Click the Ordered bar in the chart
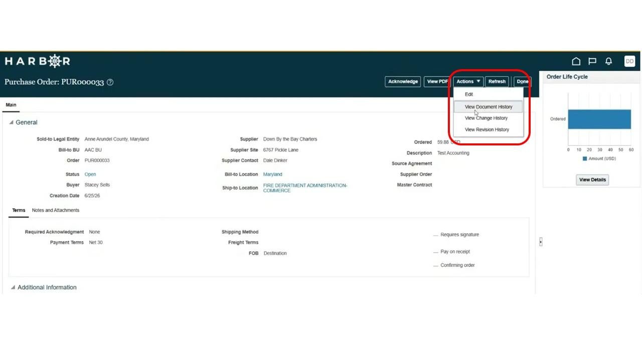Viewport: 642px width, 361px height. (x=599, y=119)
